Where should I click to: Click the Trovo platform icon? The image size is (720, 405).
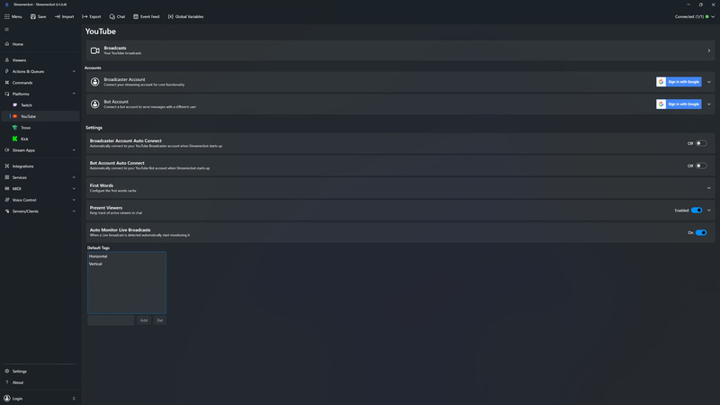click(x=15, y=128)
